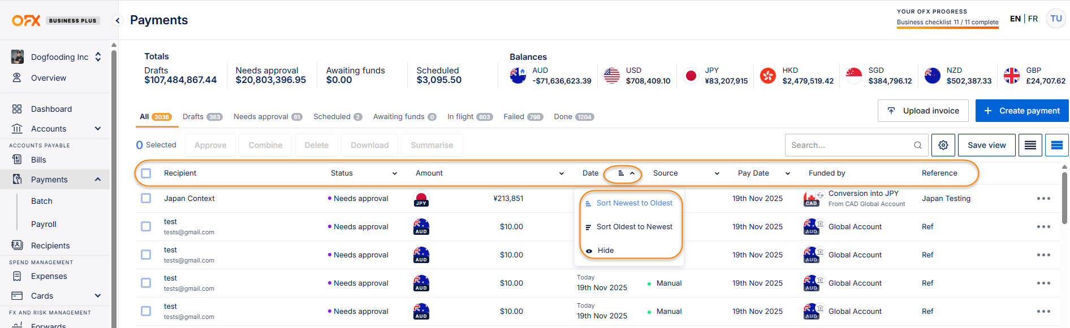Open Dashboard from the sidebar
The image size is (1070, 328).
(x=51, y=109)
